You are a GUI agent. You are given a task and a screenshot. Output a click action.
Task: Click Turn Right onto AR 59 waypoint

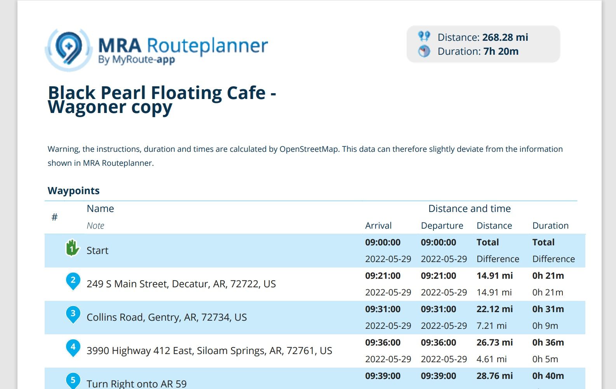[x=137, y=384]
